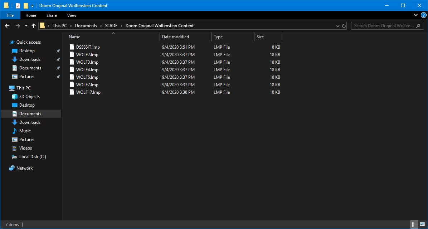The image size is (428, 229).
Task: Select Network in navigation pane
Action: [24, 168]
